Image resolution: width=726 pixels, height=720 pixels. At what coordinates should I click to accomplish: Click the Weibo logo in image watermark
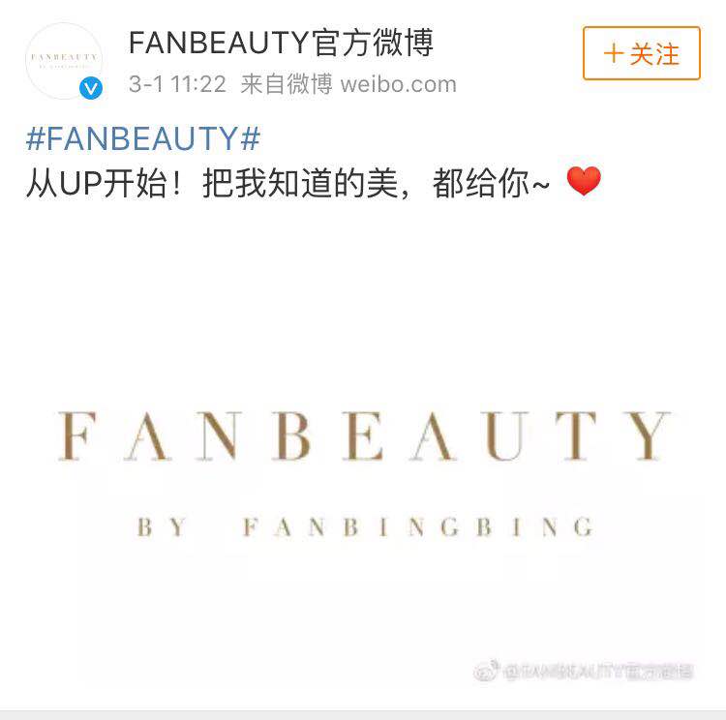[486, 671]
